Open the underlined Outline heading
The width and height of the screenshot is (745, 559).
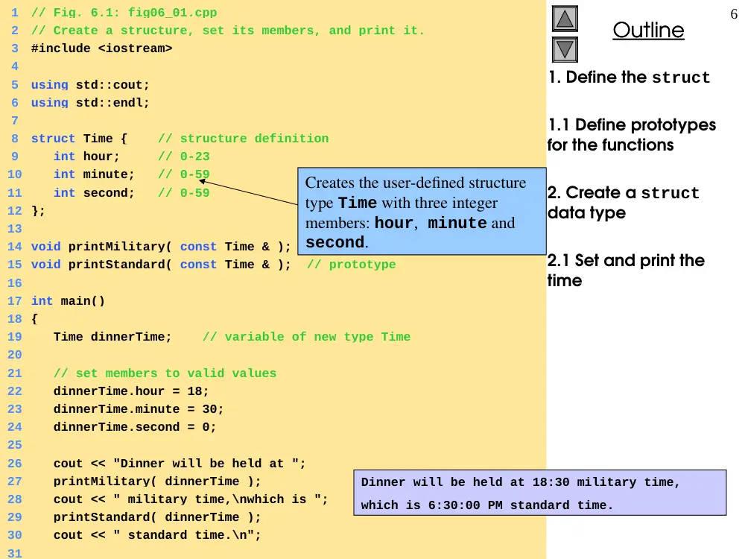point(648,30)
